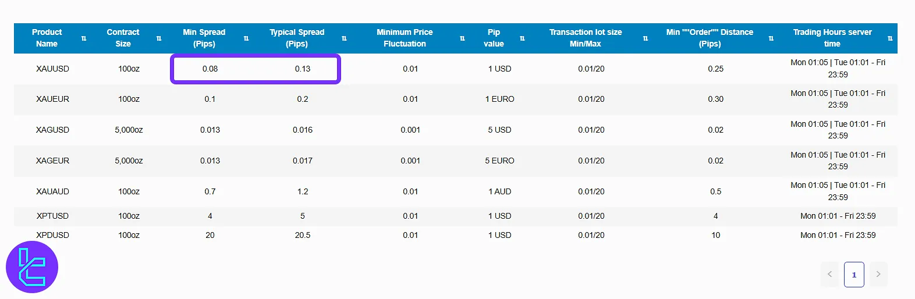
Task: Click the XPTUSD trading hours cell
Action: 838,216
